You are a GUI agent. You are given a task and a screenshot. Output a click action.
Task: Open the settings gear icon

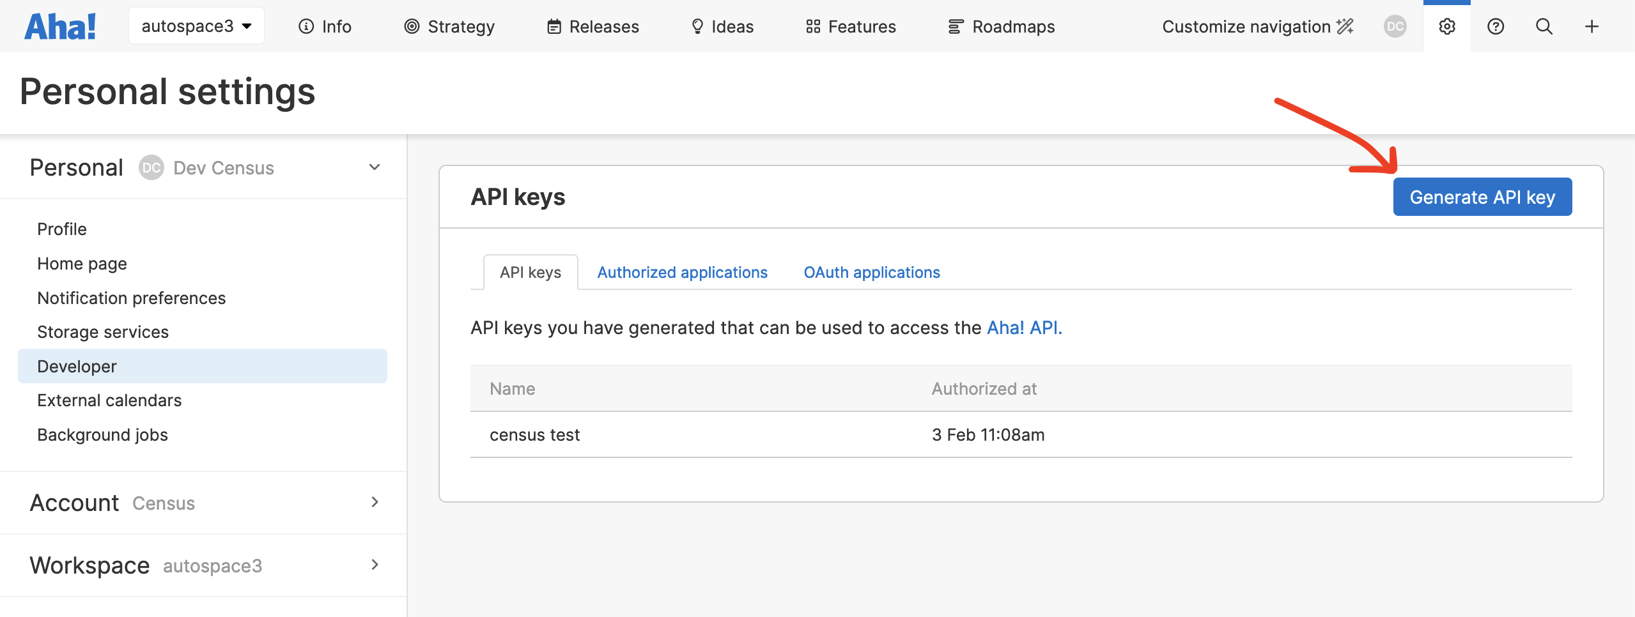click(1446, 27)
